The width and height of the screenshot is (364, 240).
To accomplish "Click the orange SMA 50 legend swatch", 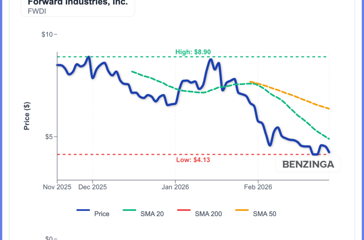I will (x=242, y=210).
